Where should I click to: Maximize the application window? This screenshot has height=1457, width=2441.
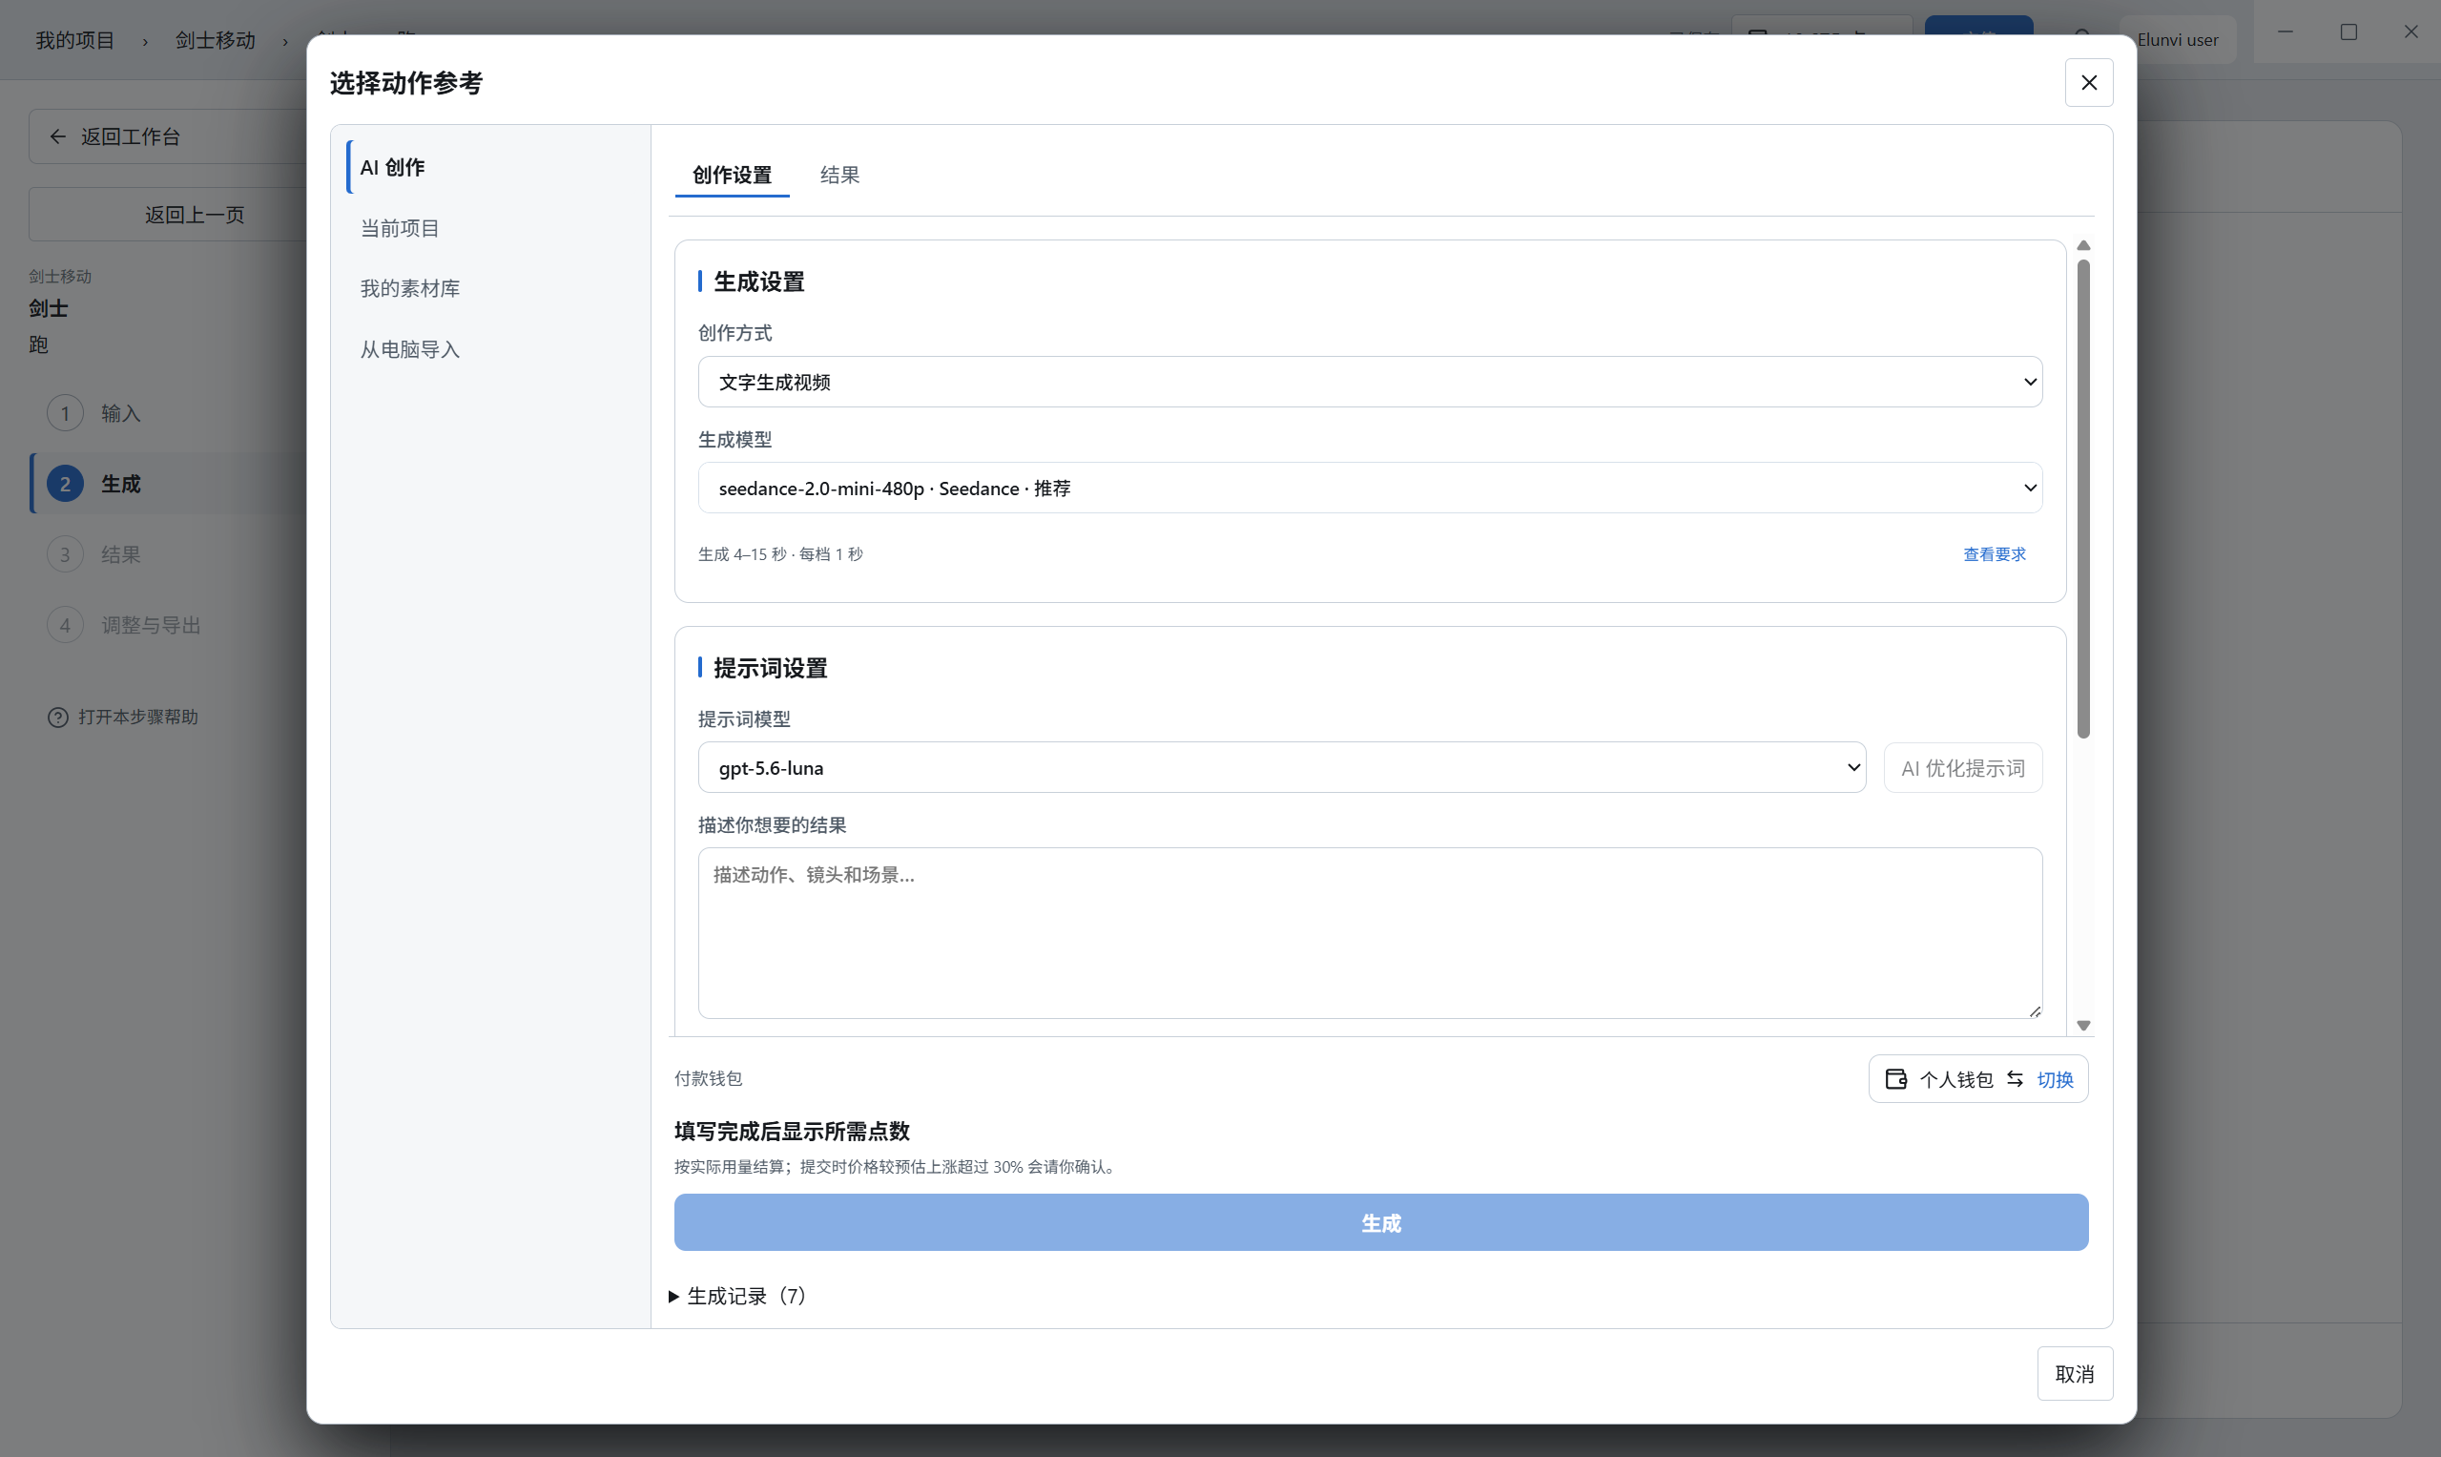[x=2348, y=32]
